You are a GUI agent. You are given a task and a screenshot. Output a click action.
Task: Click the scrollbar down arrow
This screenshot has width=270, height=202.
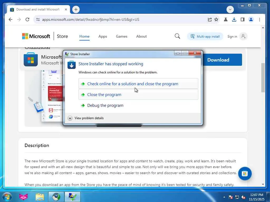[x=263, y=184]
